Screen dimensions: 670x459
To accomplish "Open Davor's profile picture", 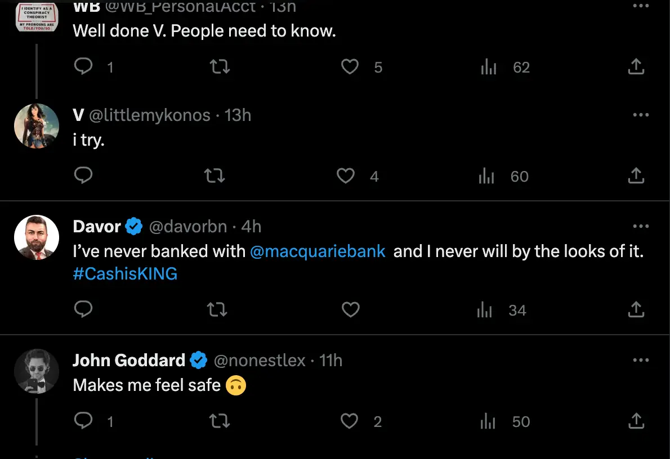I will (37, 237).
